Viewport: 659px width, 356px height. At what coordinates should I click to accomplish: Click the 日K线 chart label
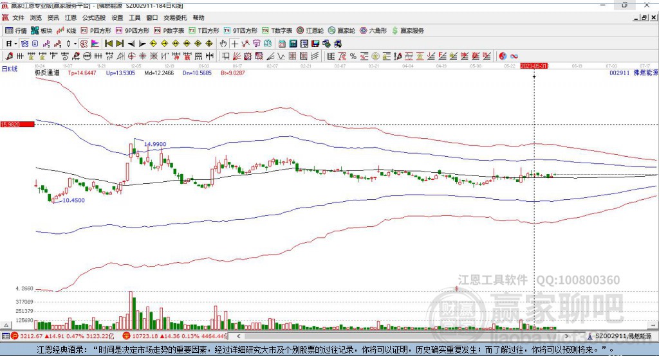point(10,69)
